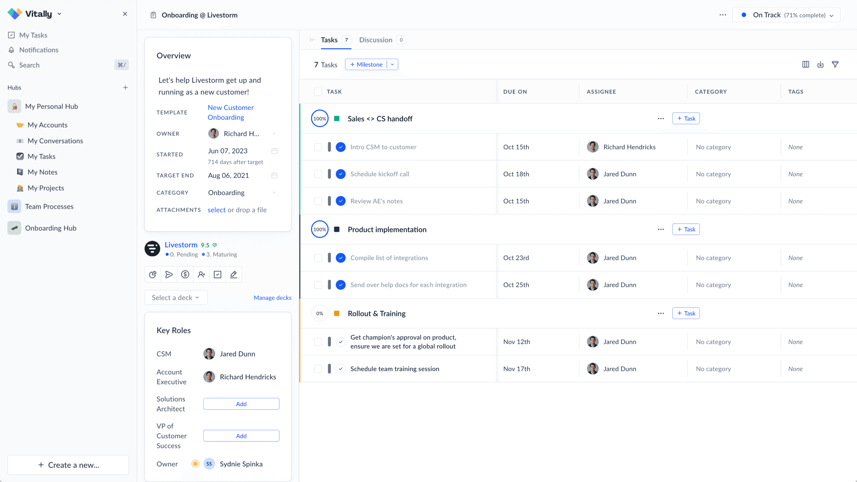This screenshot has height=482, width=857.
Task: Click the collapse panel arrow left of Tasks tab
Action: click(312, 40)
